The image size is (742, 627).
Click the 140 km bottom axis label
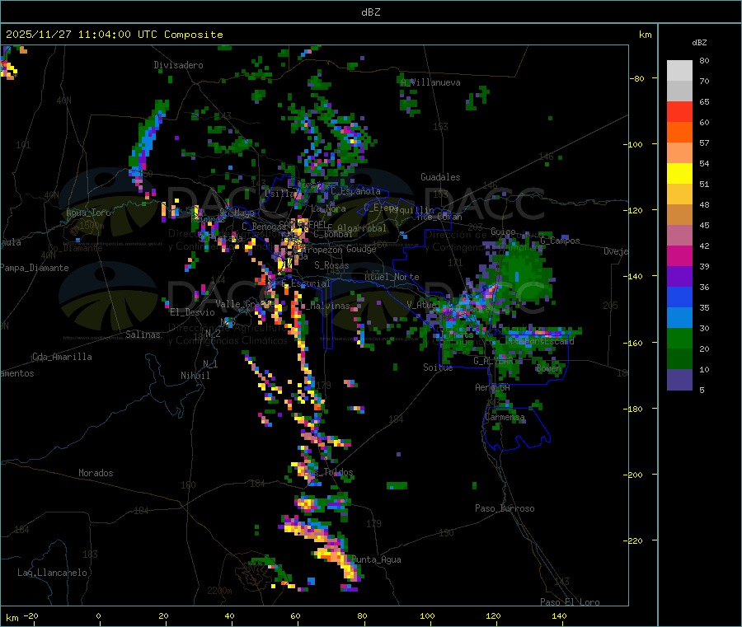[x=559, y=615]
